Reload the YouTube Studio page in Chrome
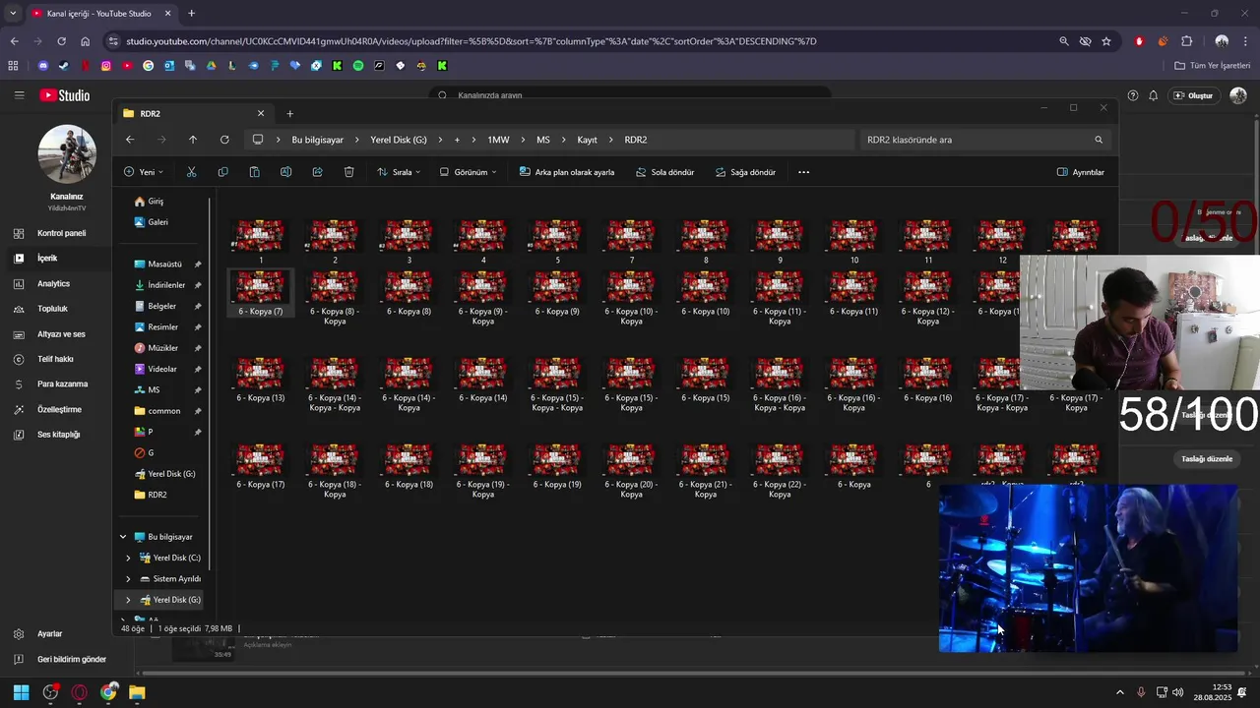The height and width of the screenshot is (708, 1260). pos(61,41)
